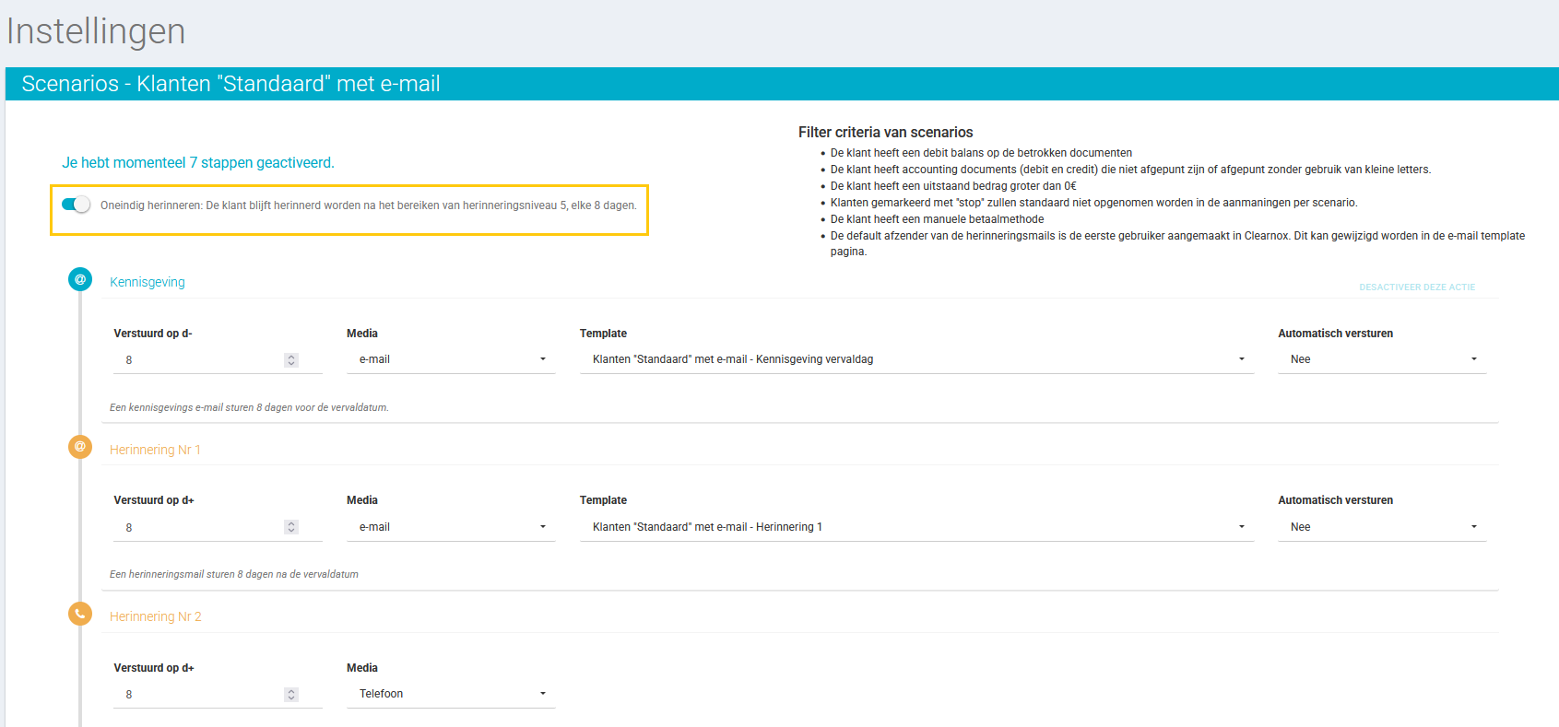Open Automatisch versturen dropdown for Kennisgeving
The image size is (1559, 727).
pyautogui.click(x=1381, y=359)
